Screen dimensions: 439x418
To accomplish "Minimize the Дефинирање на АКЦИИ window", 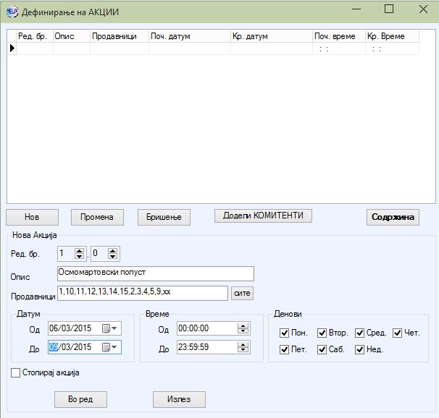I will tap(356, 9).
